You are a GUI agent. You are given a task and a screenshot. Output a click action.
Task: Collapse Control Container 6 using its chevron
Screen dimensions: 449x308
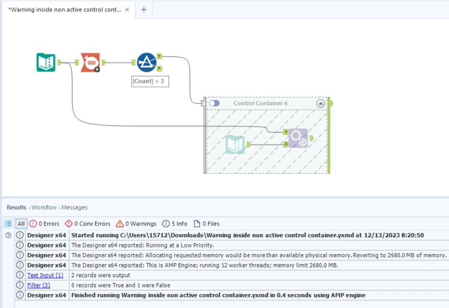point(321,103)
